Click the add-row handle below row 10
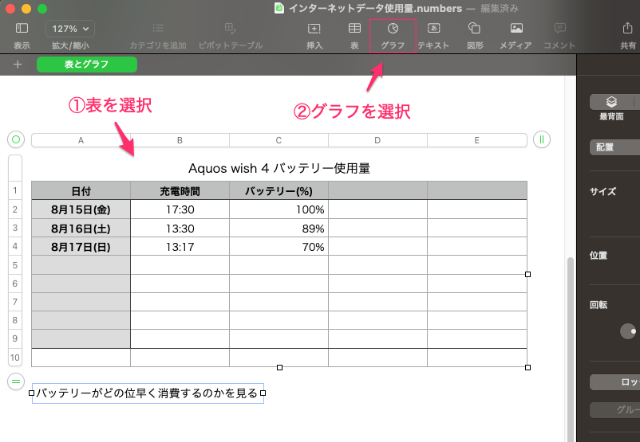Screen dimensions: 640x442 pyautogui.click(x=16, y=381)
